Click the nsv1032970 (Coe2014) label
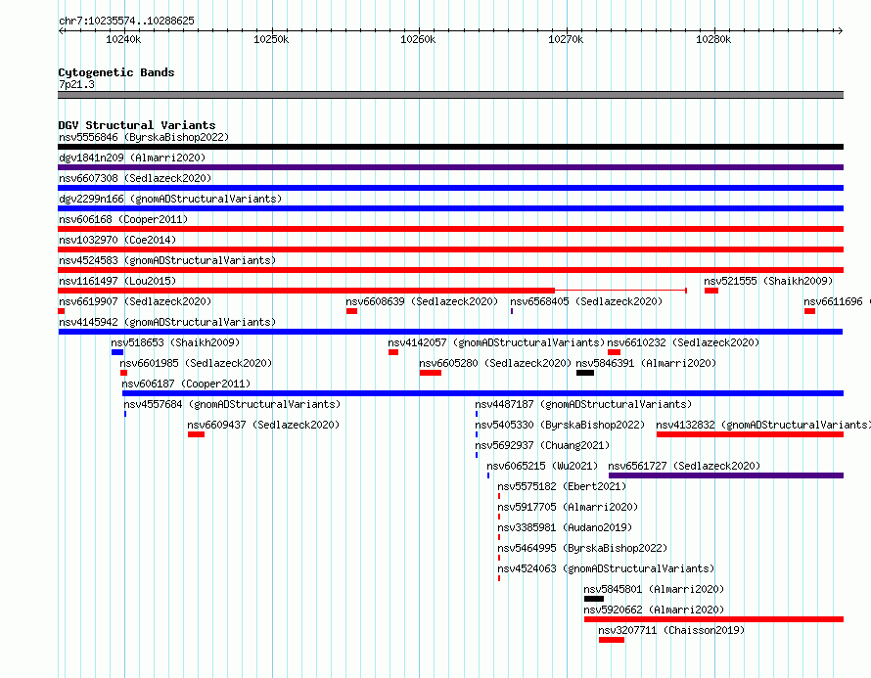Screen dimensions: 871x678 point(117,240)
